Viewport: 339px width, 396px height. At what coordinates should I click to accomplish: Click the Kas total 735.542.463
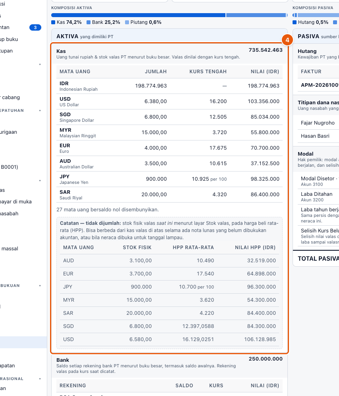tap(266, 50)
